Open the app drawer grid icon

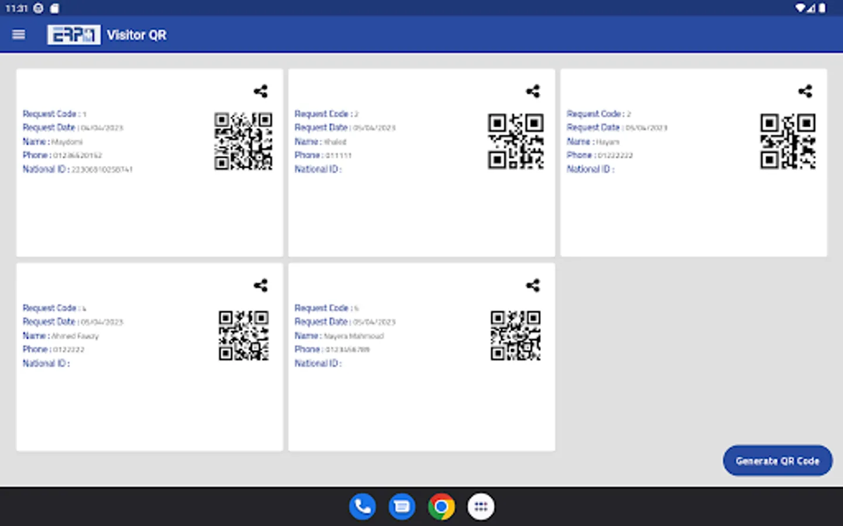(x=481, y=507)
